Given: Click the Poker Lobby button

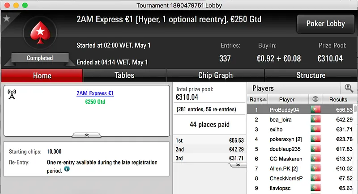Looking at the screenshot, I should [x=325, y=24].
